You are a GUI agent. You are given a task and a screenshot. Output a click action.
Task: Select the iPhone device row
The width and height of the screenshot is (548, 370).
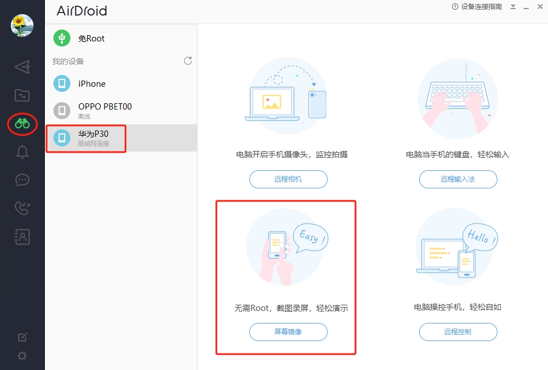pyautogui.click(x=121, y=83)
